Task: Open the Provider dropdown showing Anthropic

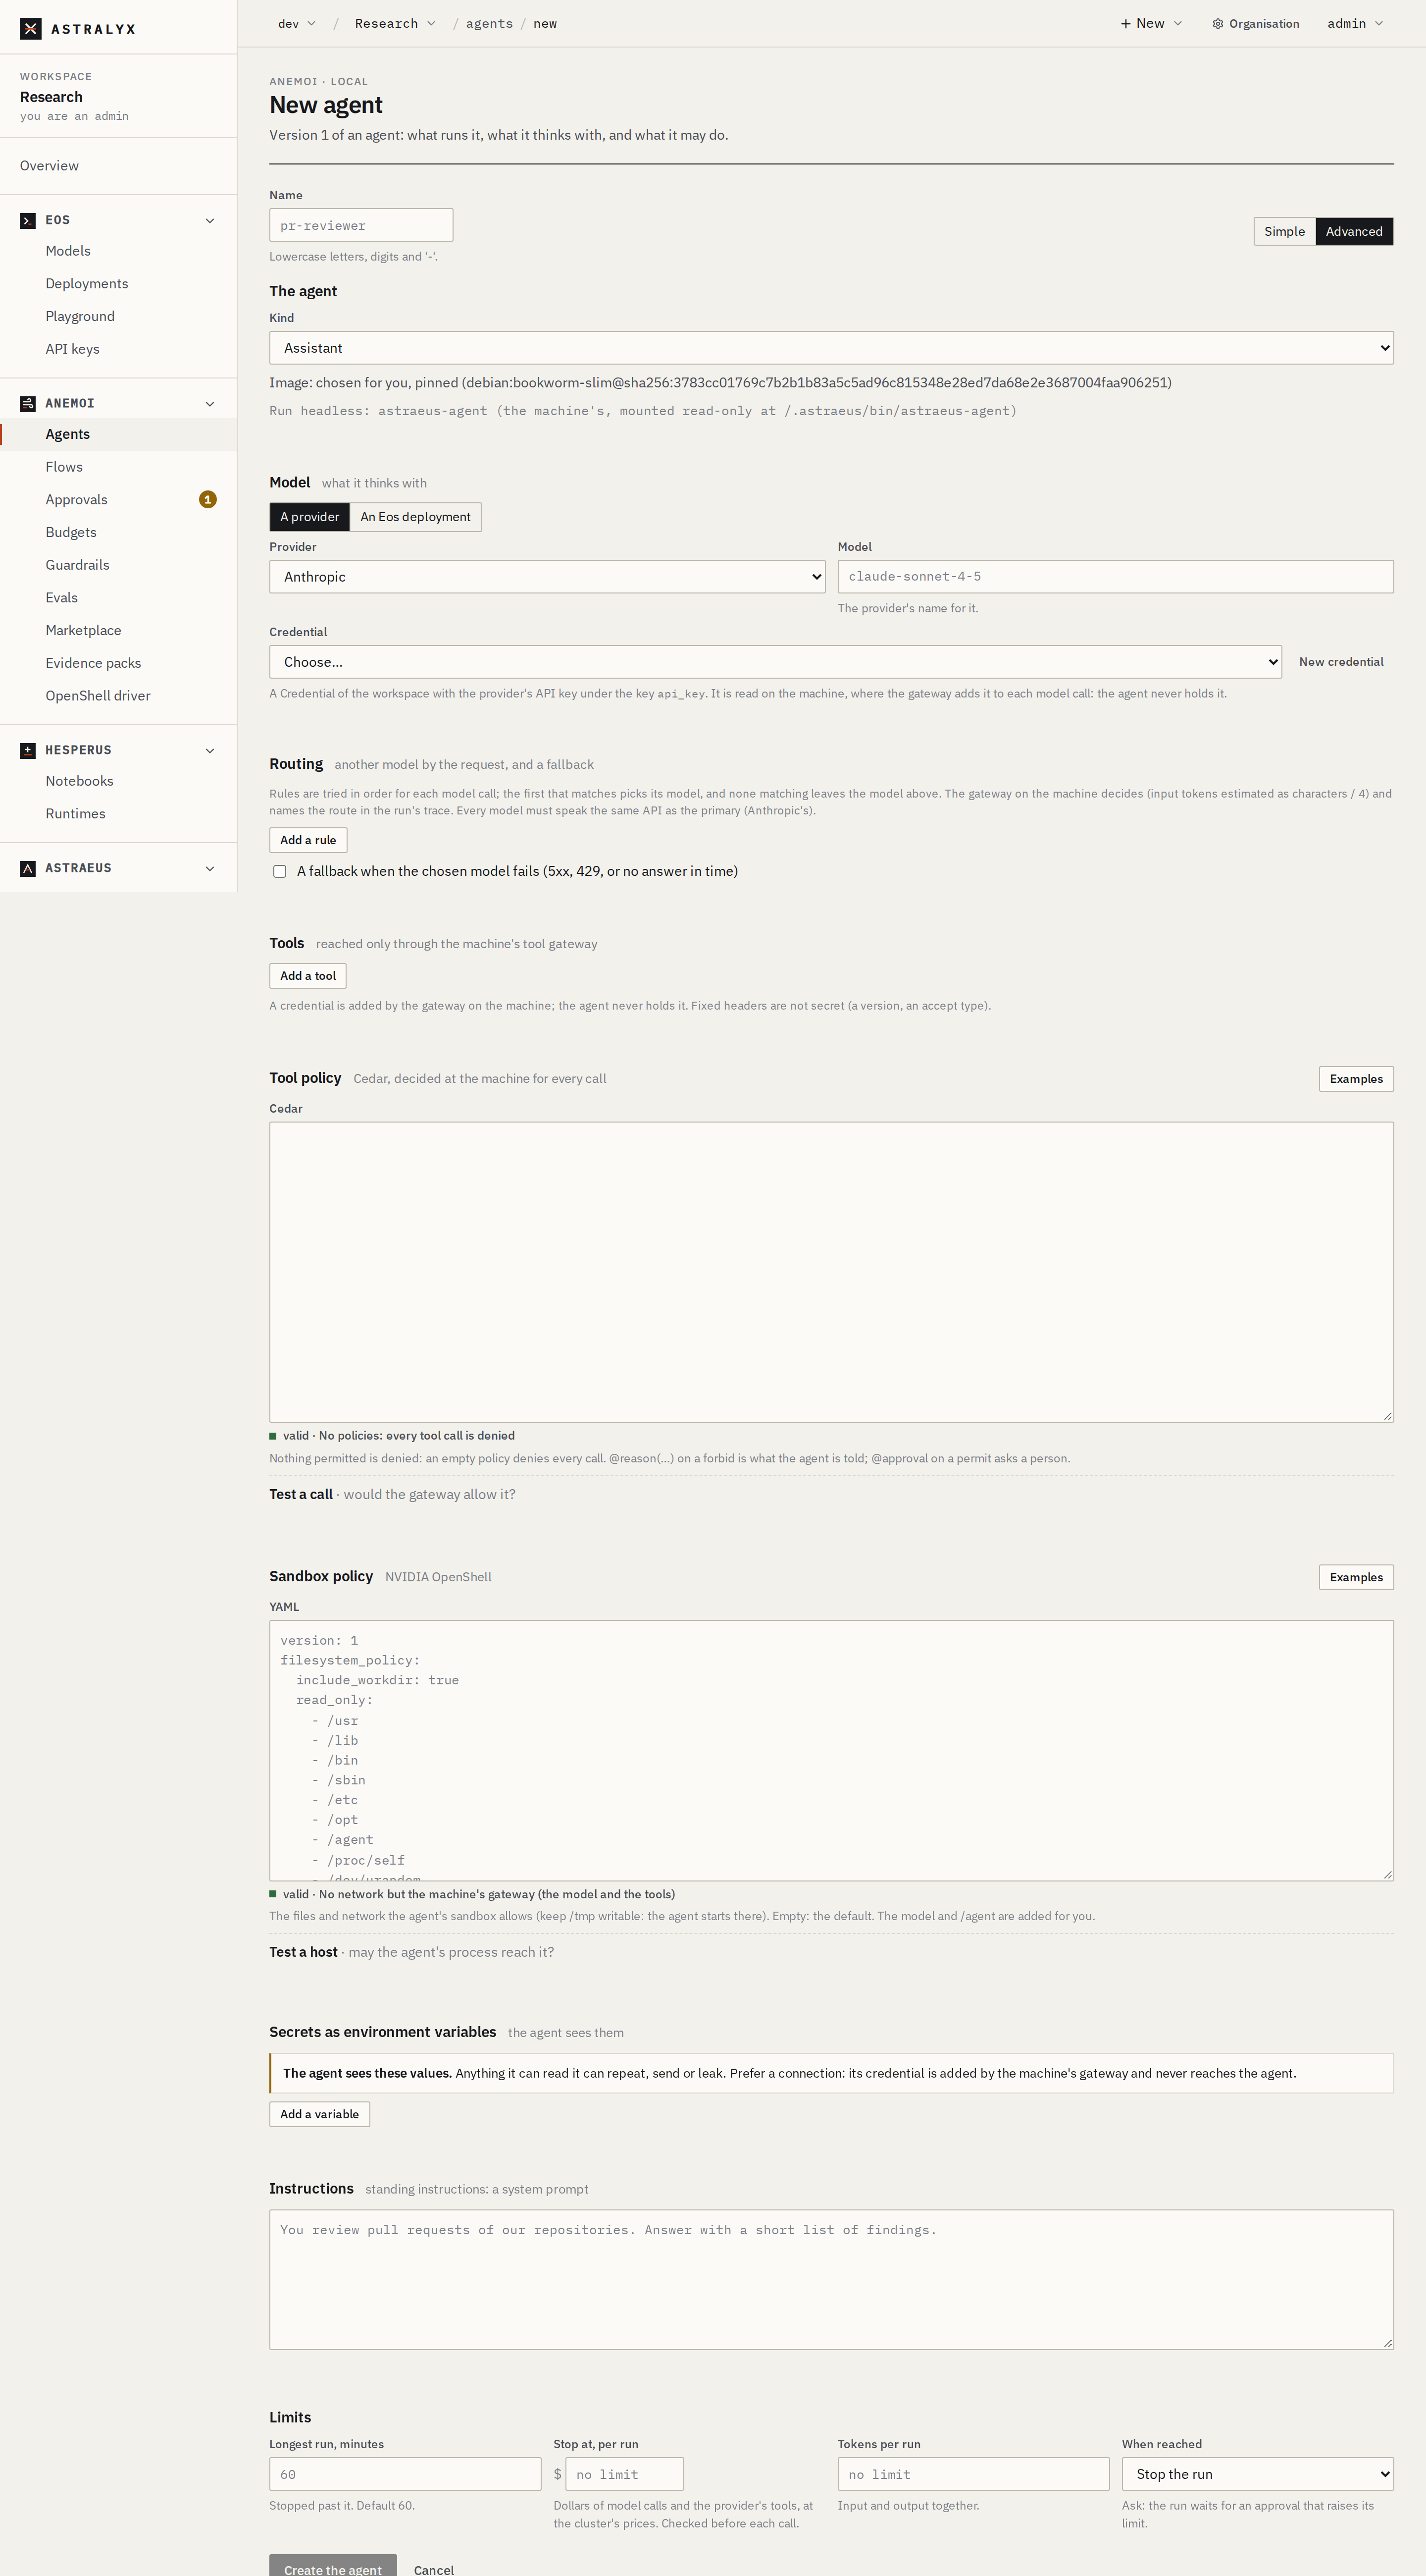Action: tap(548, 577)
